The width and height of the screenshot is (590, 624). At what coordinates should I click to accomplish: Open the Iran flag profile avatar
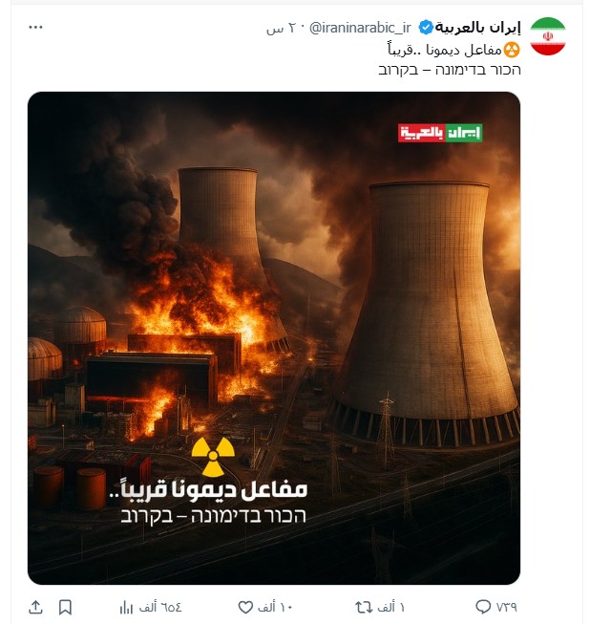[548, 35]
